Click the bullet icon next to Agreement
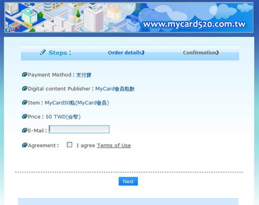The image size is (259, 205). click(x=24, y=145)
